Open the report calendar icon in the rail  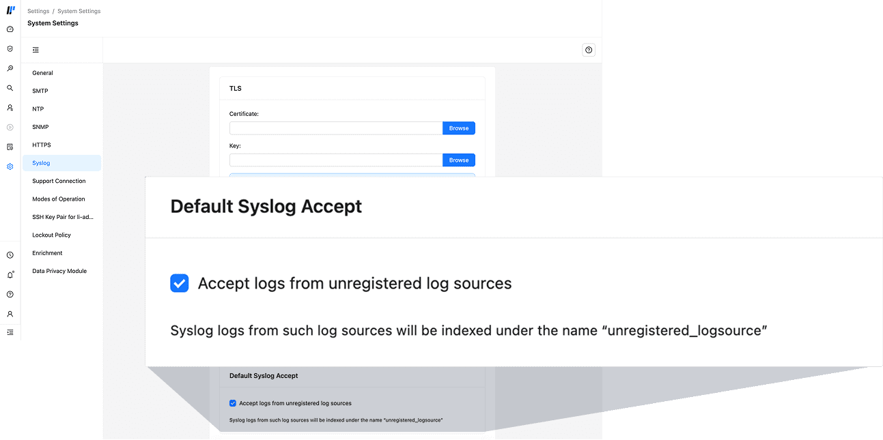10,147
